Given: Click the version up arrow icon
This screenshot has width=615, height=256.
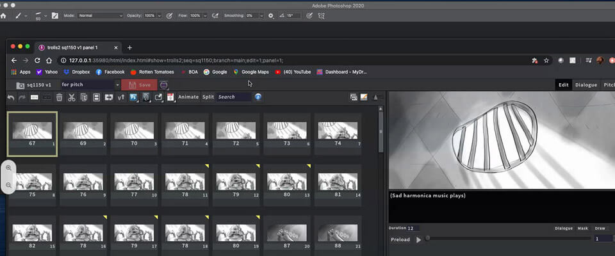Looking at the screenshot, I should pos(121,97).
